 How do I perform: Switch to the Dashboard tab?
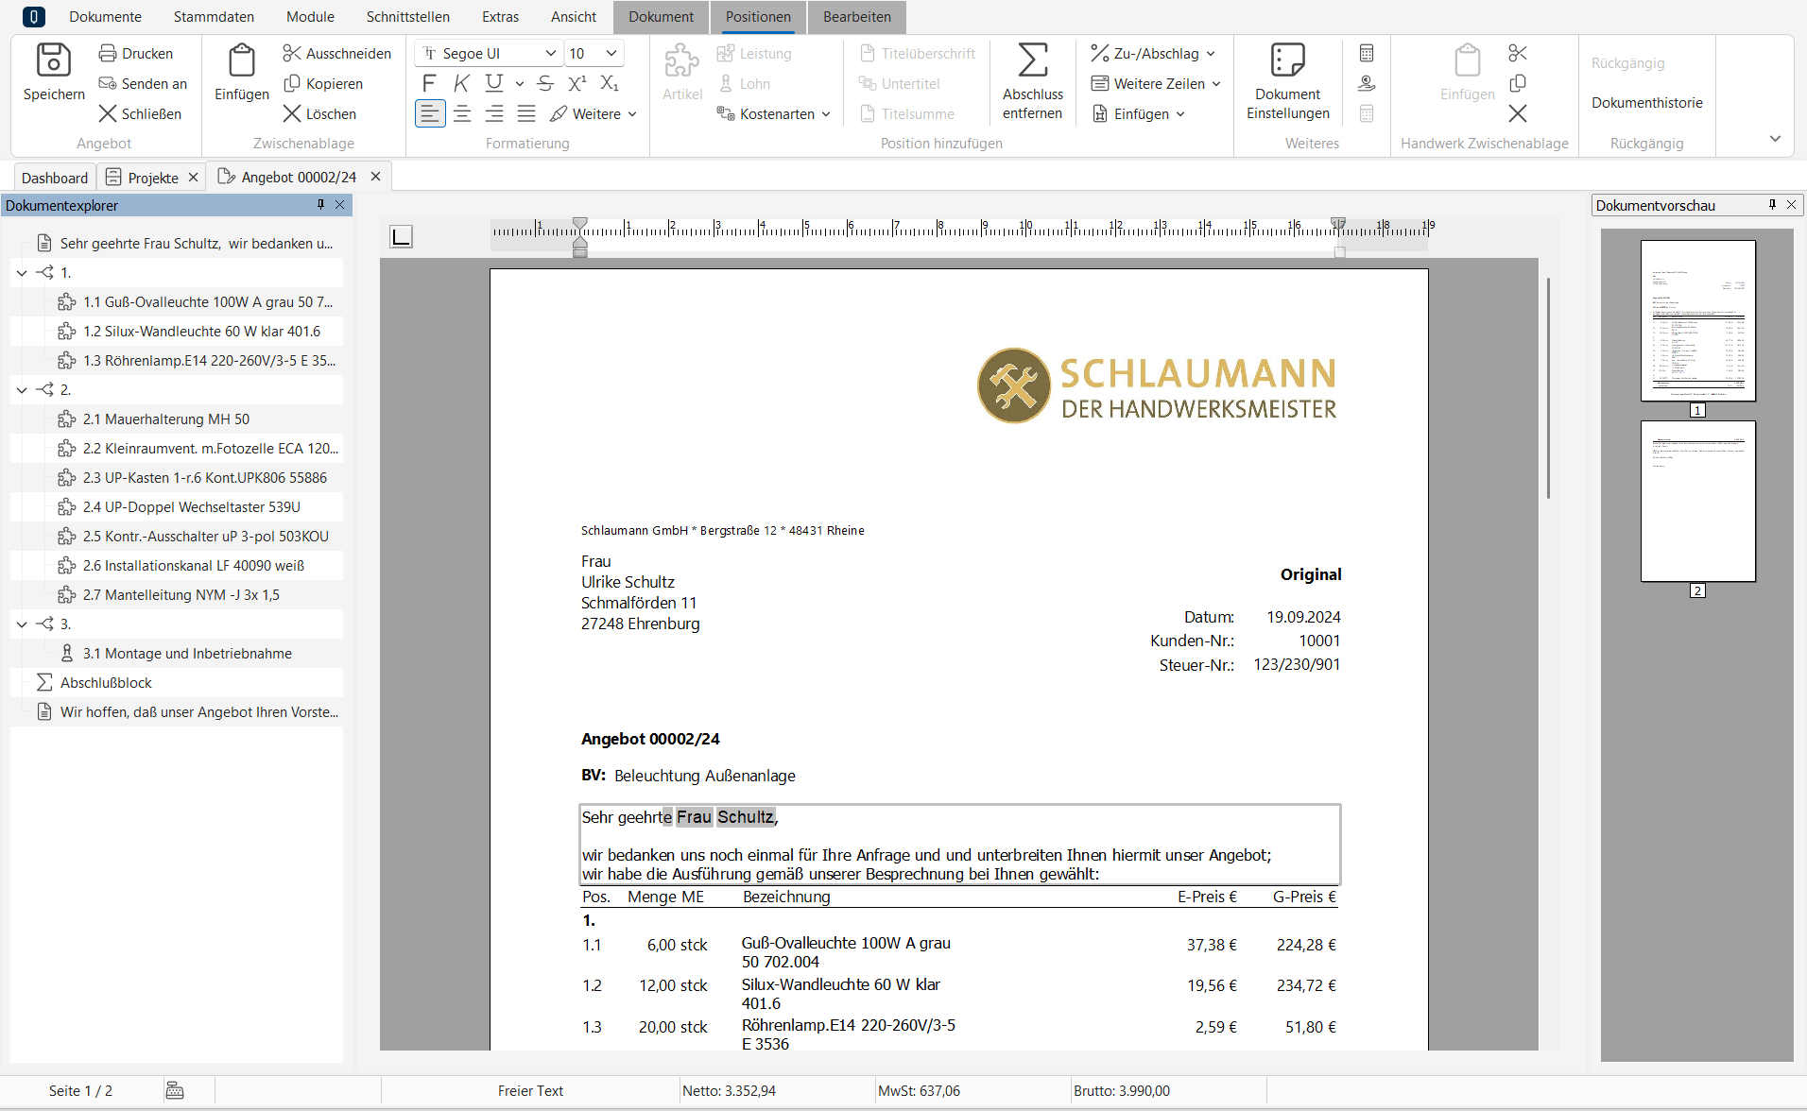point(55,178)
